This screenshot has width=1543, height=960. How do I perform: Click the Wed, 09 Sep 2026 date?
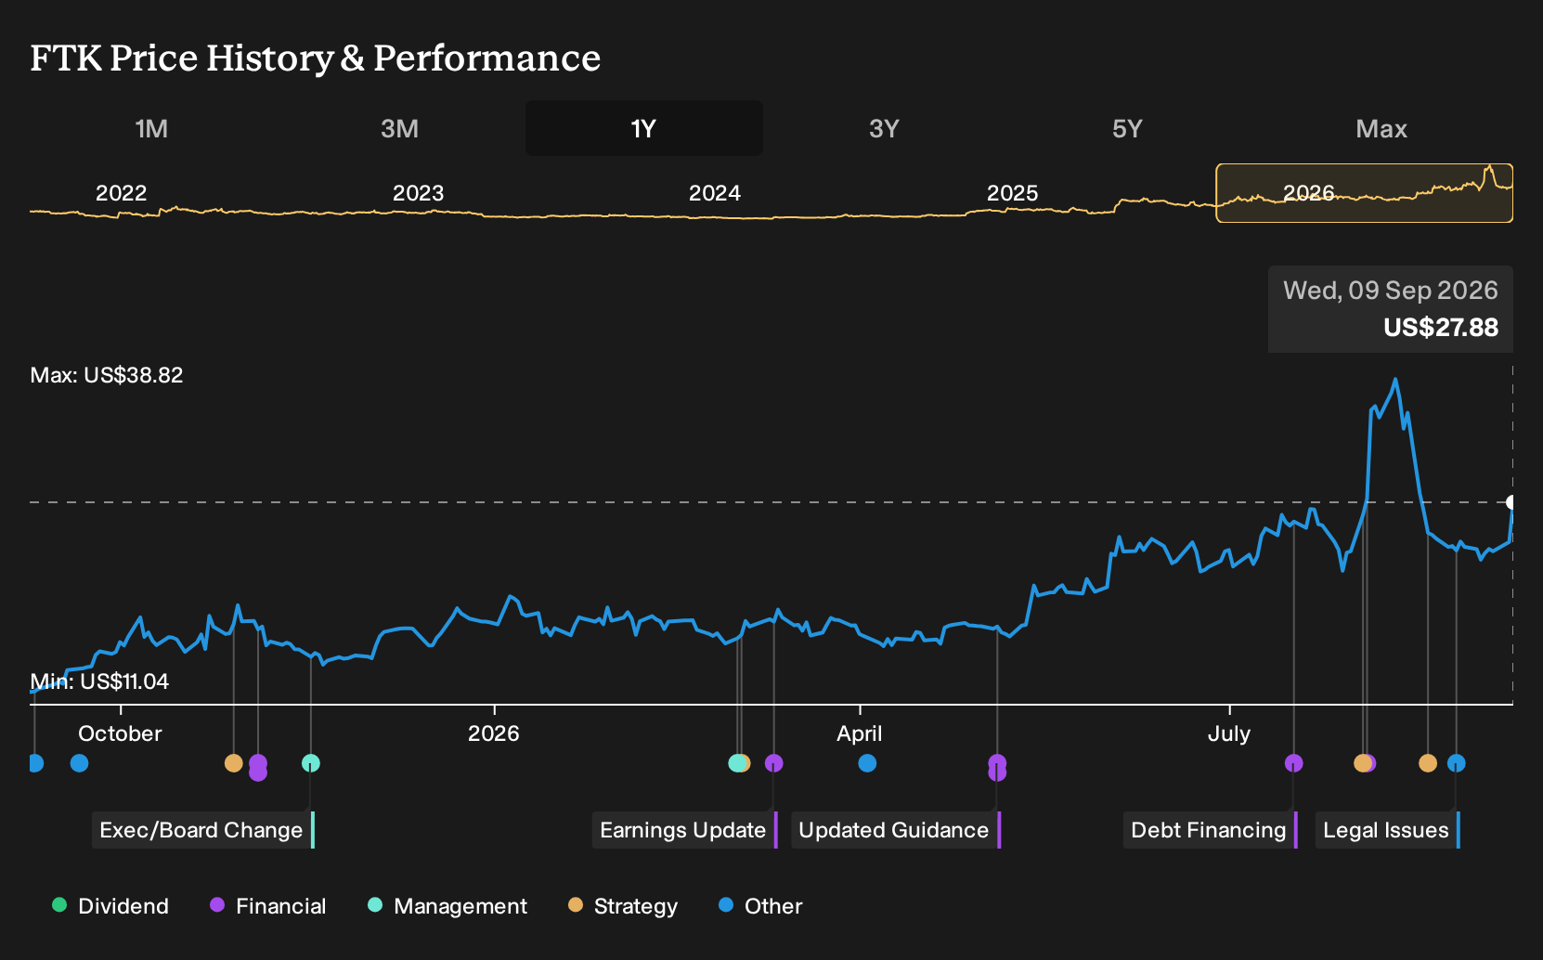[1391, 291]
